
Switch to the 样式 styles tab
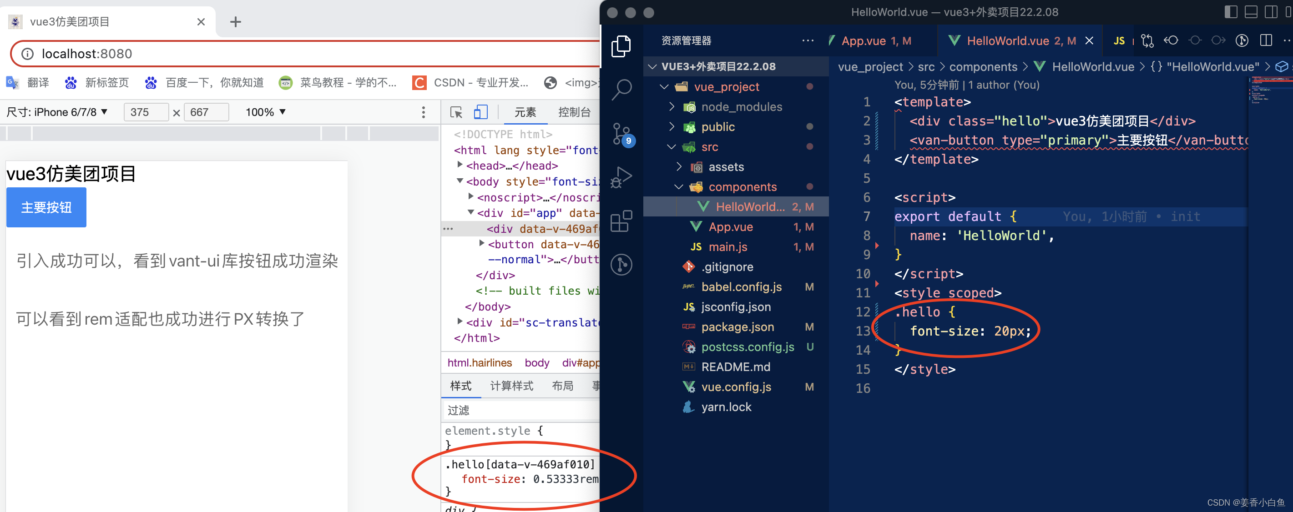[x=461, y=386]
